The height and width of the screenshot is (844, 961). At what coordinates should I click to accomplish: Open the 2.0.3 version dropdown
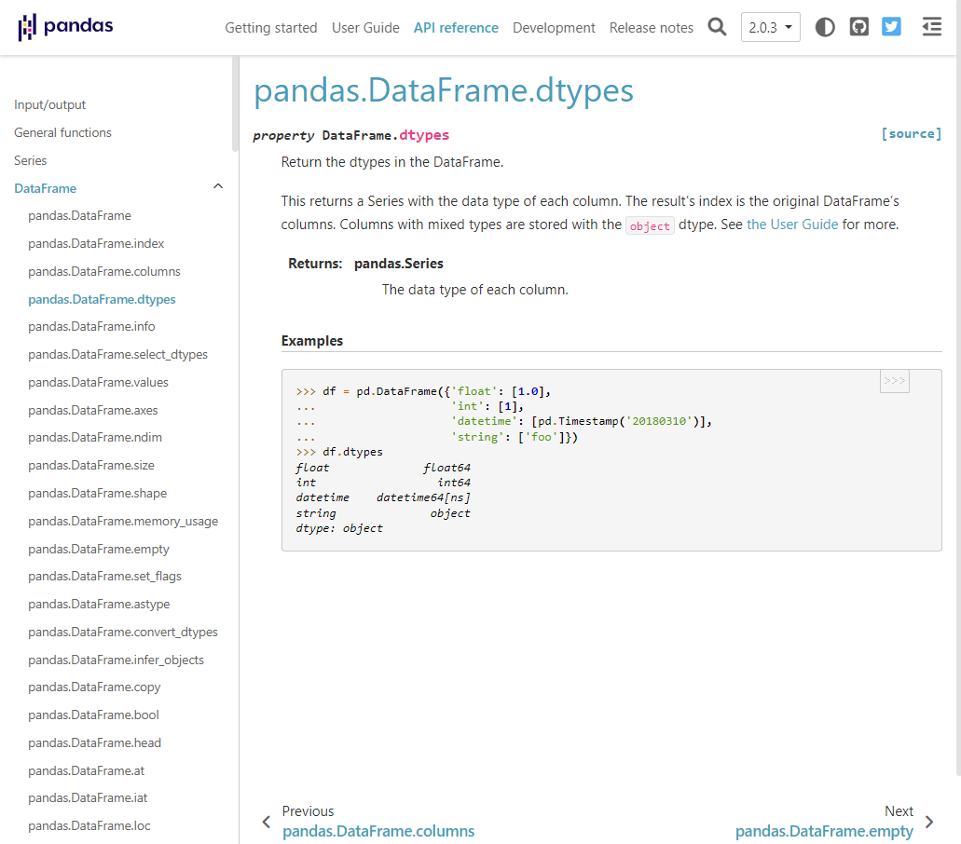(771, 27)
